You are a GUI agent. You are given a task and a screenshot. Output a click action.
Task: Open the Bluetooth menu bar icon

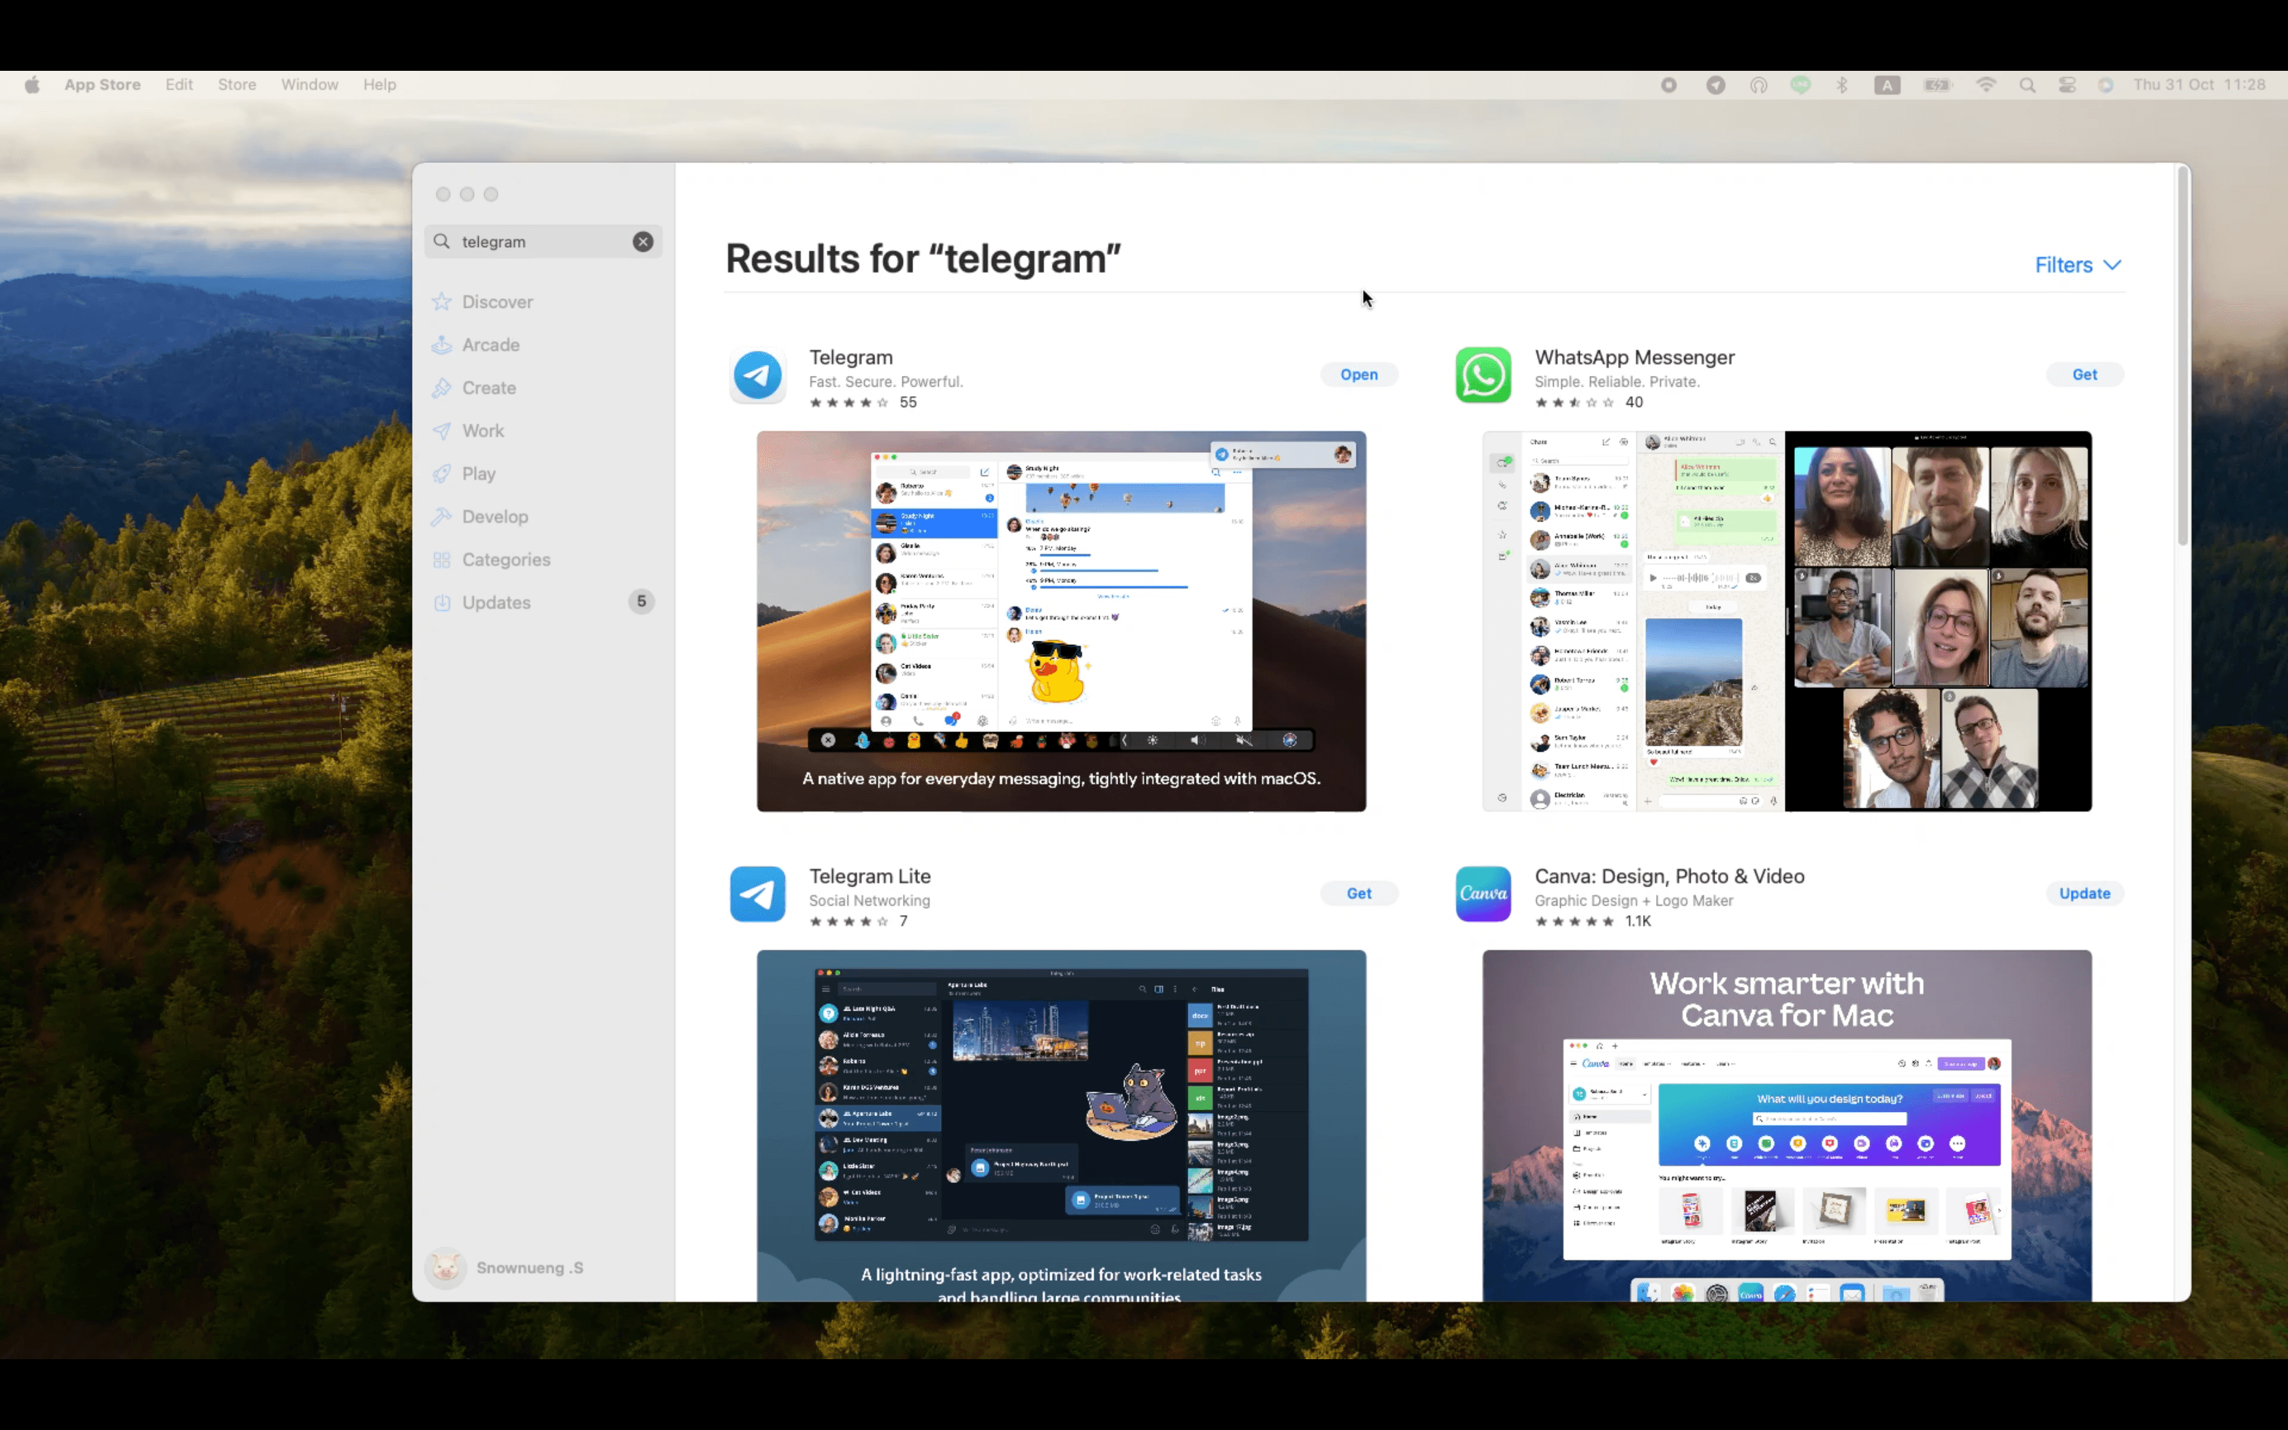click(x=1842, y=84)
